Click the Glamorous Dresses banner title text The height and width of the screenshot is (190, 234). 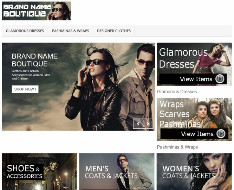[x=183, y=58]
